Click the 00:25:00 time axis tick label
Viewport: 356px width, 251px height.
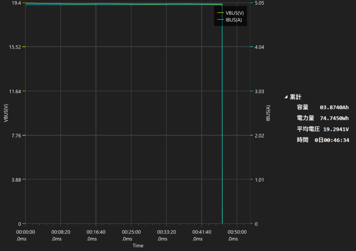[x=131, y=232]
